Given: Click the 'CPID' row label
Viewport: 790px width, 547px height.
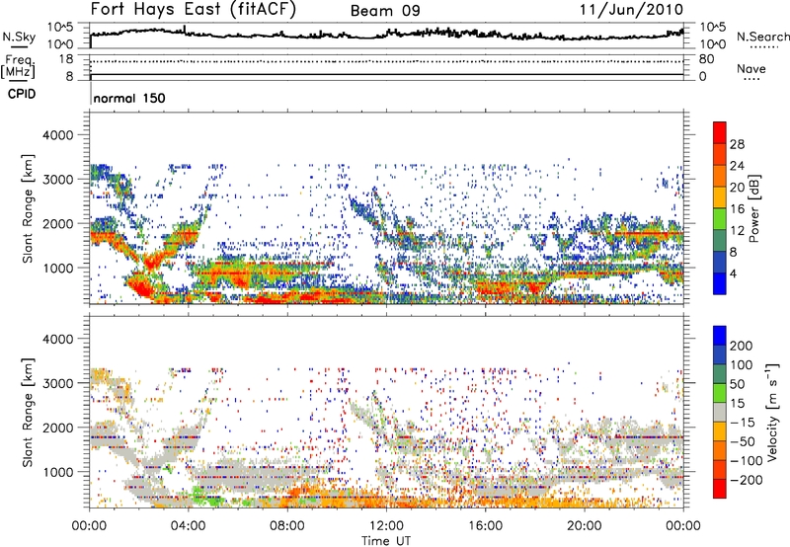Looking at the screenshot, I should [x=22, y=94].
